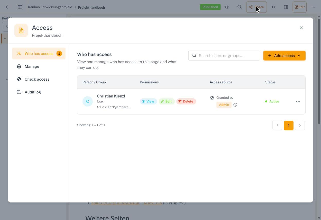Click the Delete permission badge

[x=186, y=101]
